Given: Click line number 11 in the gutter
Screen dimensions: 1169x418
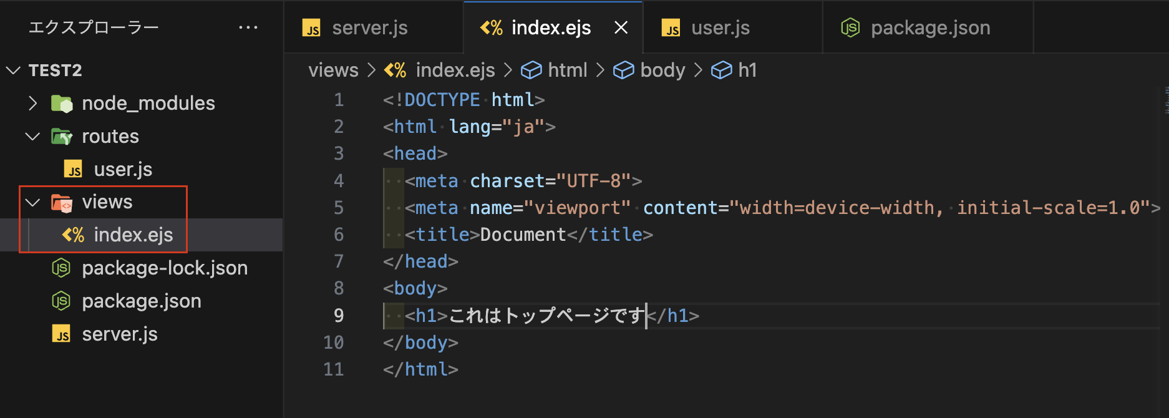Looking at the screenshot, I should [x=334, y=369].
